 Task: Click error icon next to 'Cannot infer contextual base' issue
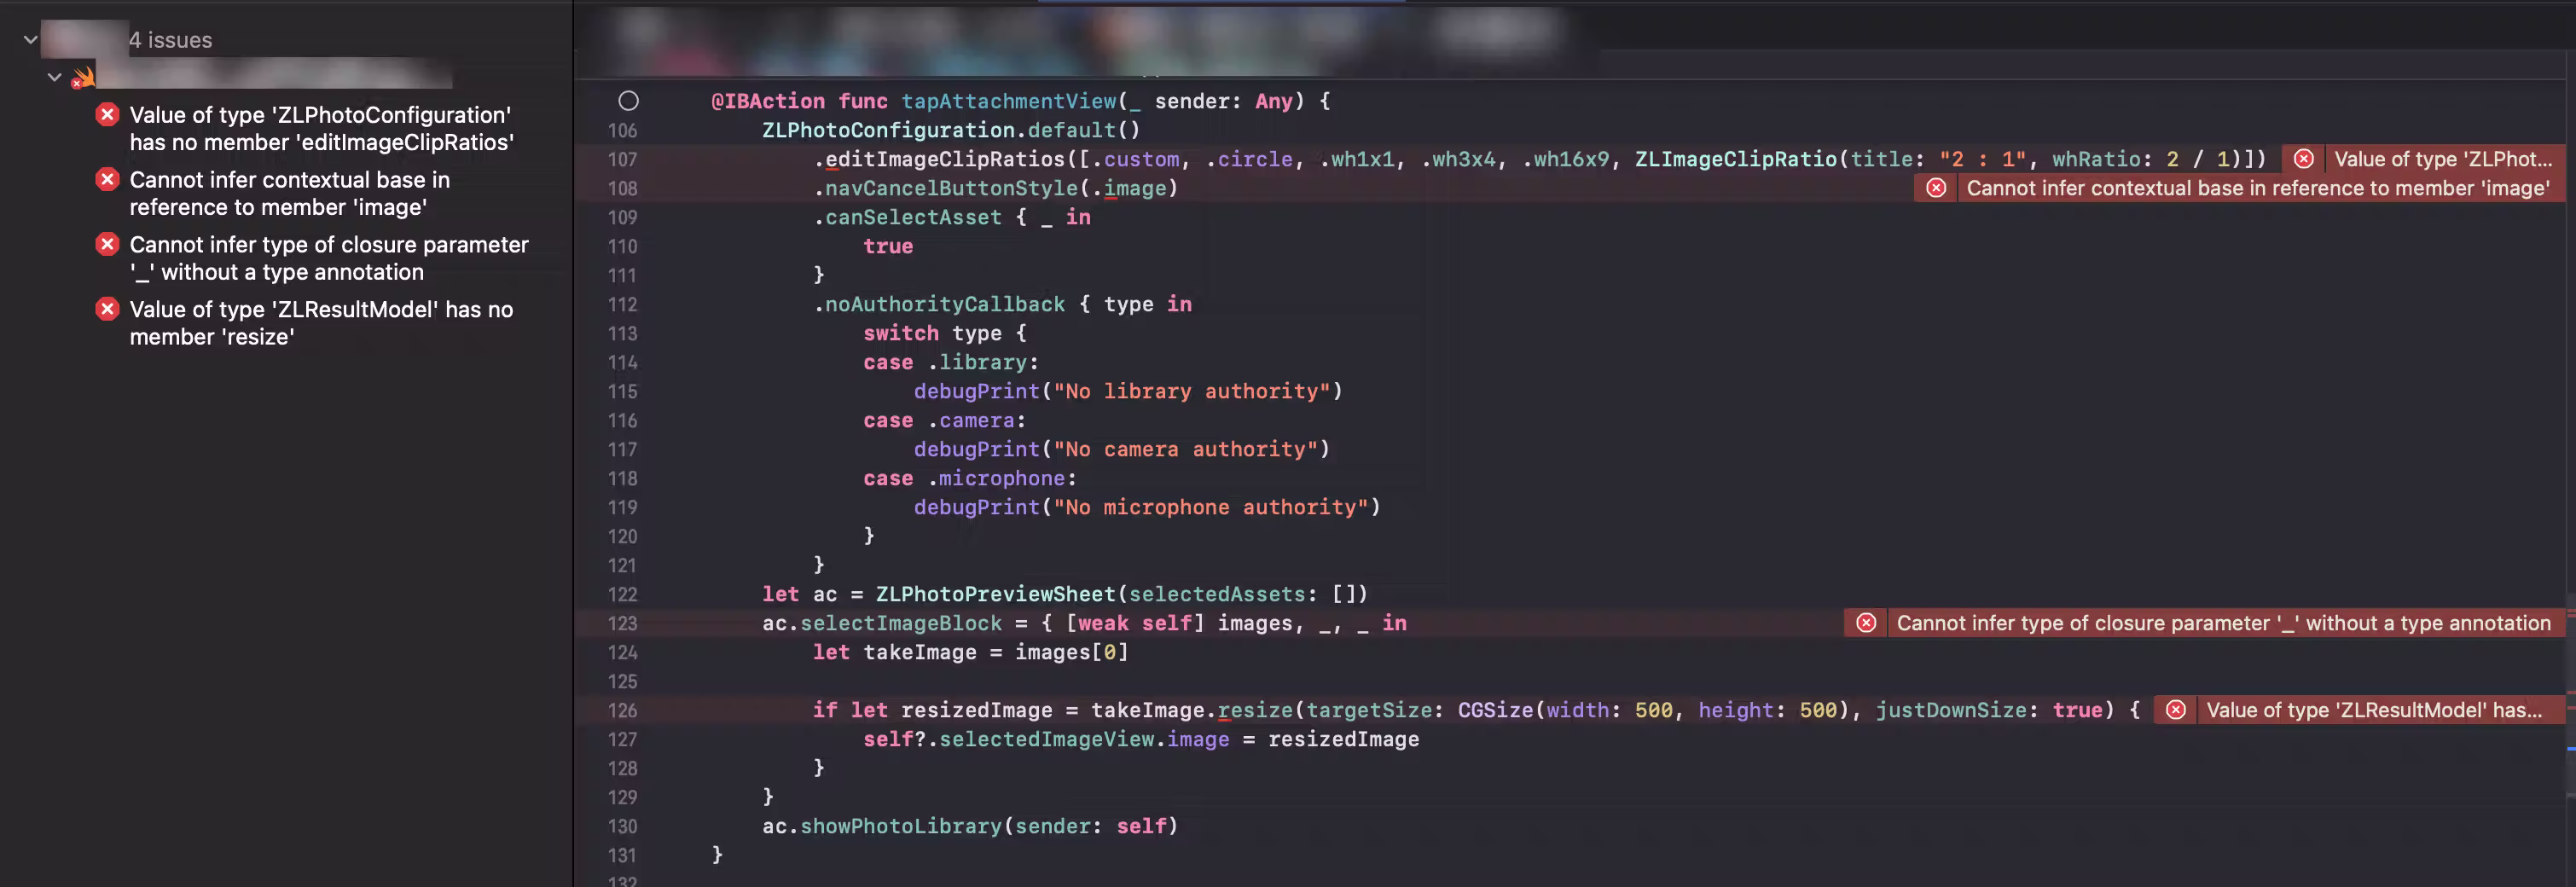pyautogui.click(x=107, y=180)
